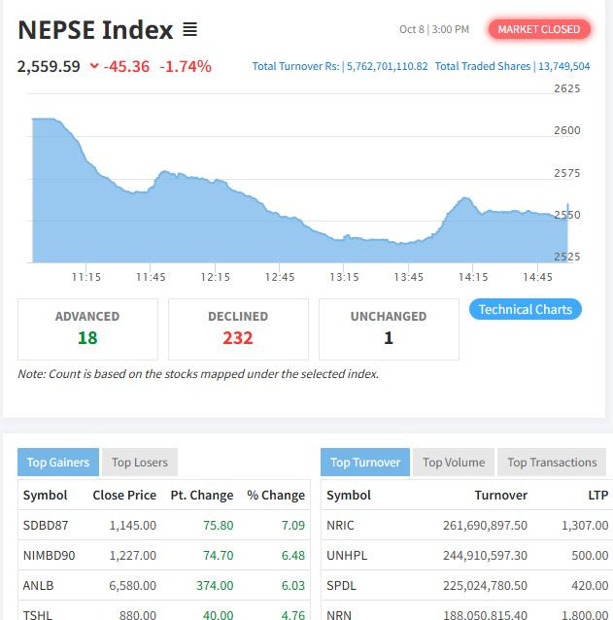Viewport: 613px width, 620px height.
Task: Open the menu icon beside NEPSE Index
Action: coord(190,30)
